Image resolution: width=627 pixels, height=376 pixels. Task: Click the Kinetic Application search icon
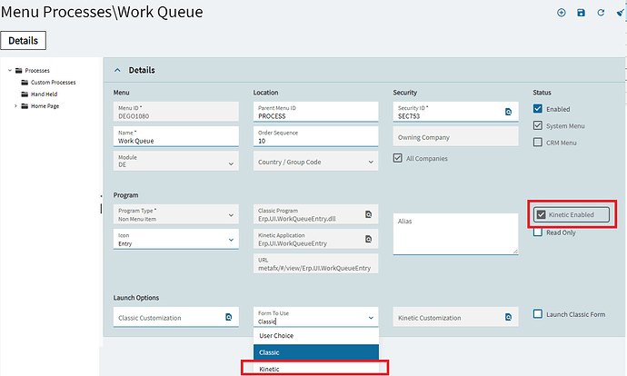coord(369,239)
